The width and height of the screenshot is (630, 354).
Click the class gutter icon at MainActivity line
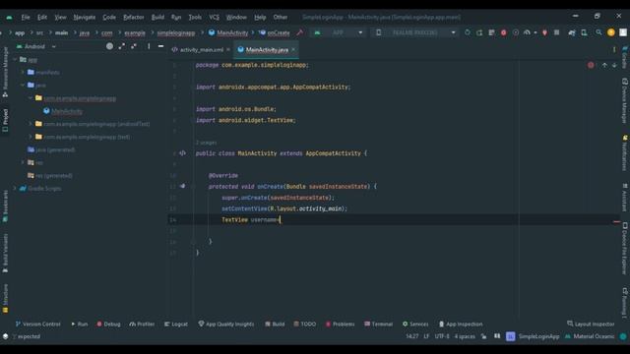pos(182,153)
